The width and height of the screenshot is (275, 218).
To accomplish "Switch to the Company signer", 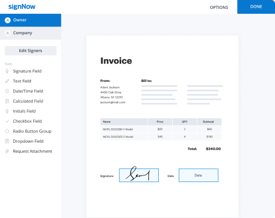I will coord(30,33).
